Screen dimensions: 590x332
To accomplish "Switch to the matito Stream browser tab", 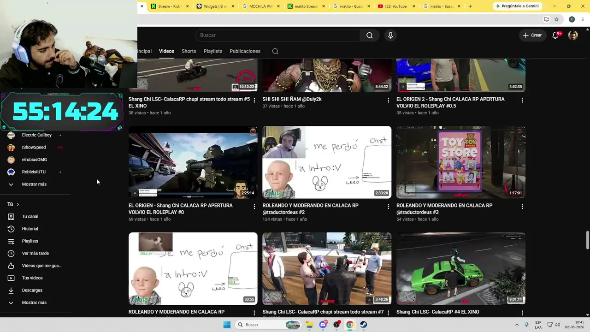I will click(x=306, y=6).
